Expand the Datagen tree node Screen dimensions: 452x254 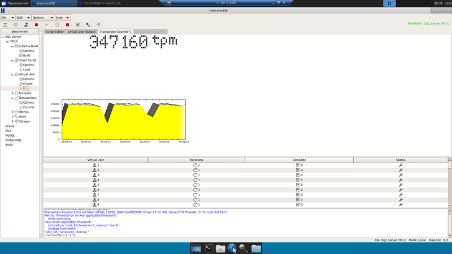12,121
